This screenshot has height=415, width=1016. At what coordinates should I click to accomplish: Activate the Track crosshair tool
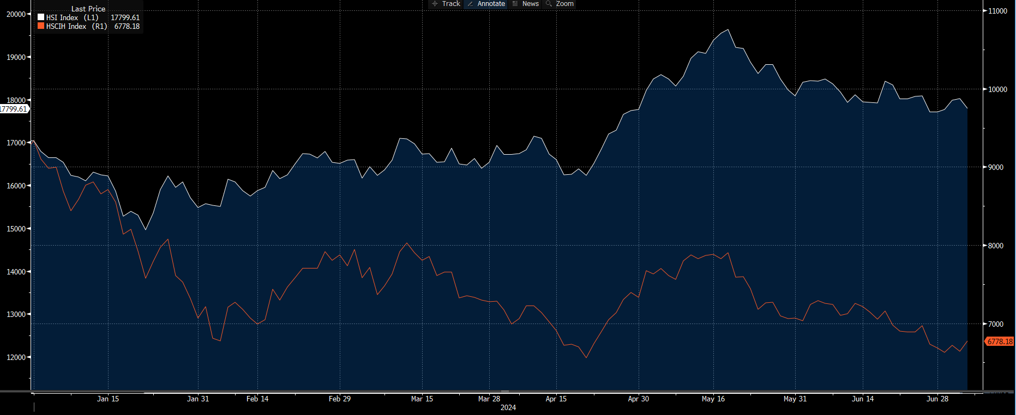tap(435, 4)
